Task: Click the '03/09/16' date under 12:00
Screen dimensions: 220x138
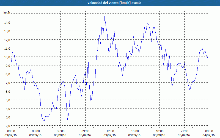Action: coord(109,135)
